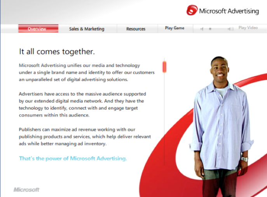Click the Play Video button
This screenshot has width=267, height=197.
[x=248, y=28]
